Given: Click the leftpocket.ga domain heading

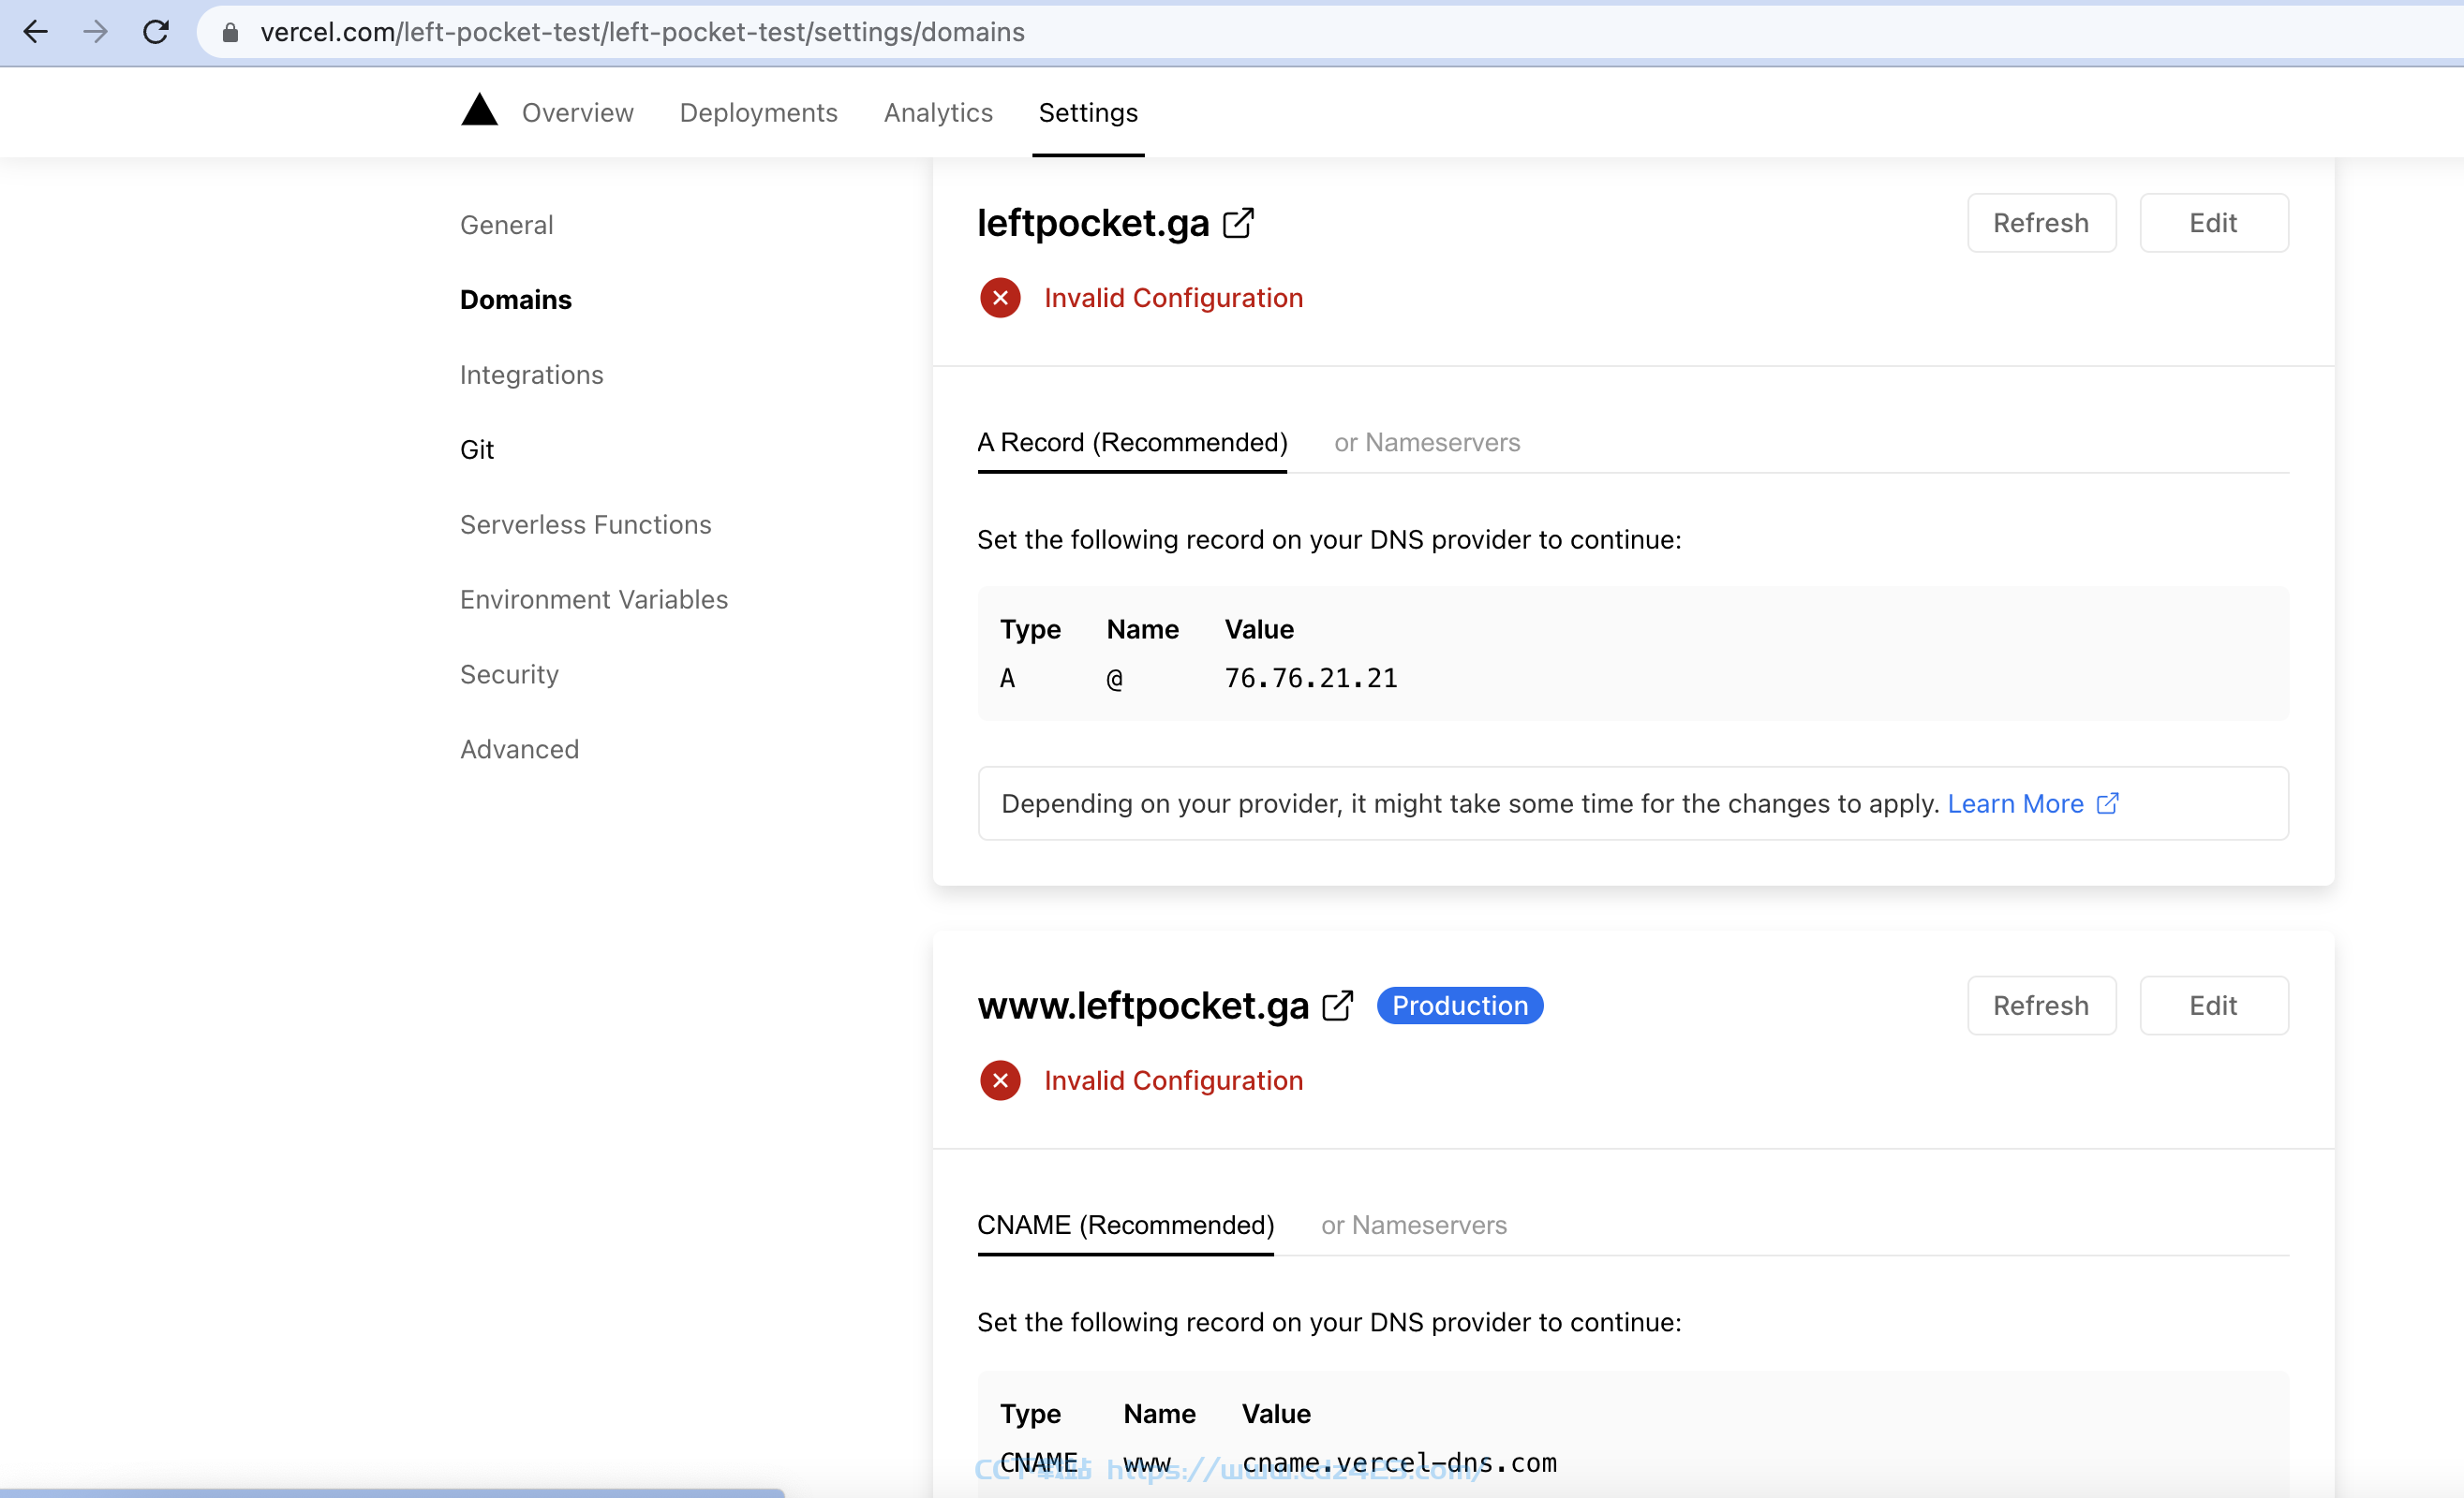Looking at the screenshot, I should [1093, 223].
